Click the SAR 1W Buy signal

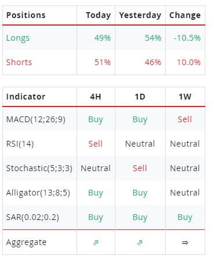(x=185, y=218)
